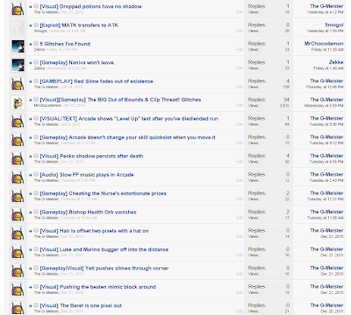Image resolution: width=351 pixels, height=315 pixels.
Task: Open last poster MrChocodemon's profile link
Action: [x=324, y=44]
